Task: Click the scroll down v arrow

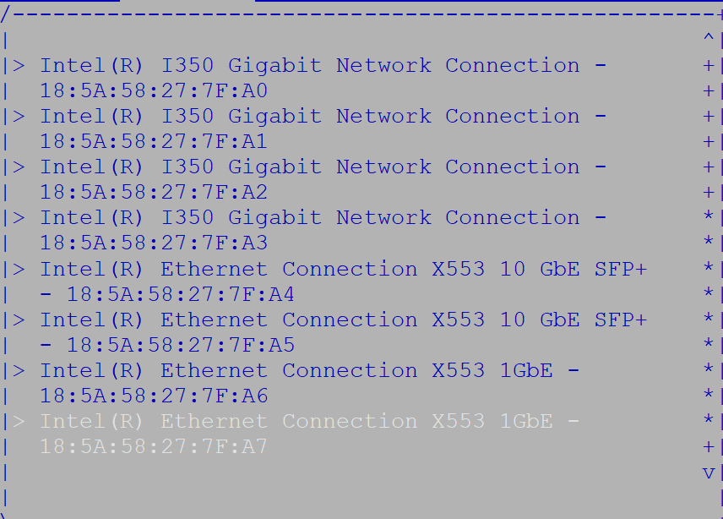Action: (709, 473)
